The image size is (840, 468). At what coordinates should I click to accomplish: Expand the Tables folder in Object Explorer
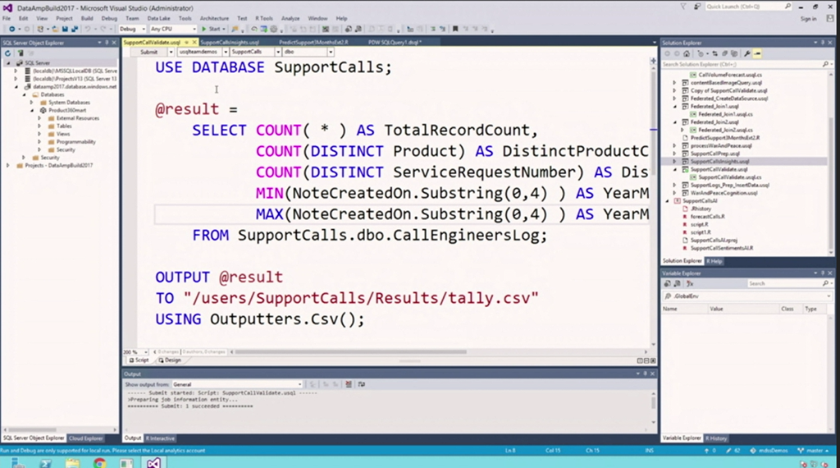39,126
